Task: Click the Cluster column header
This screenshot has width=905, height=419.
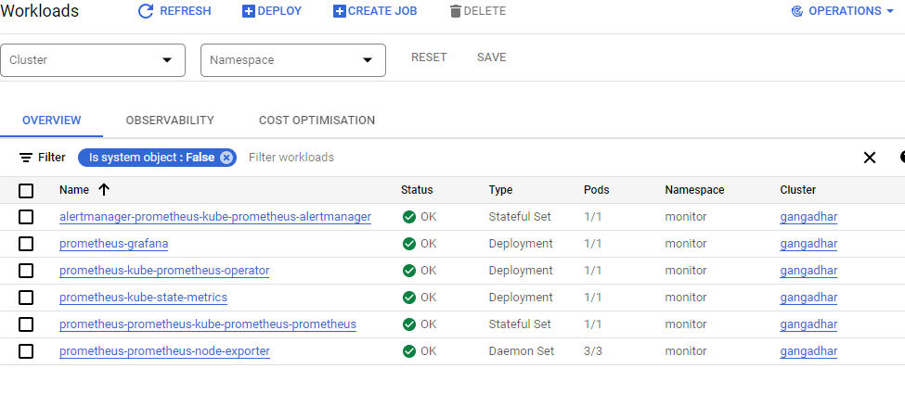Action: (797, 190)
